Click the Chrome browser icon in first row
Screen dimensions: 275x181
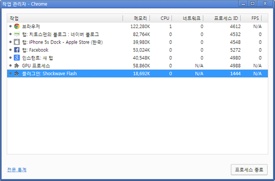(x=17, y=27)
